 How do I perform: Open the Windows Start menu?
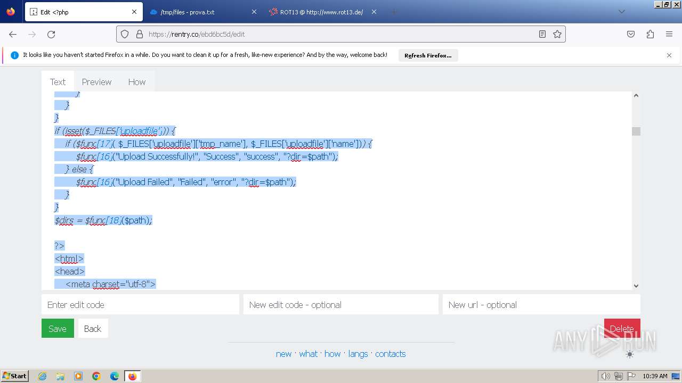click(15, 376)
